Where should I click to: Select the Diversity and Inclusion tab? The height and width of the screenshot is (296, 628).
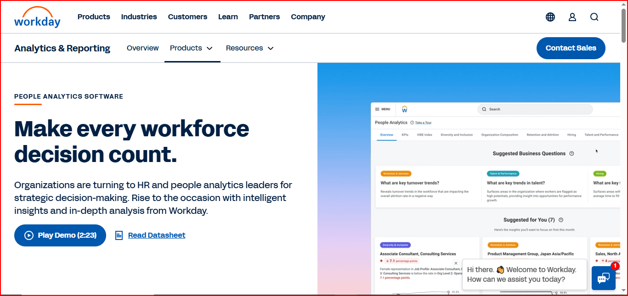click(457, 135)
